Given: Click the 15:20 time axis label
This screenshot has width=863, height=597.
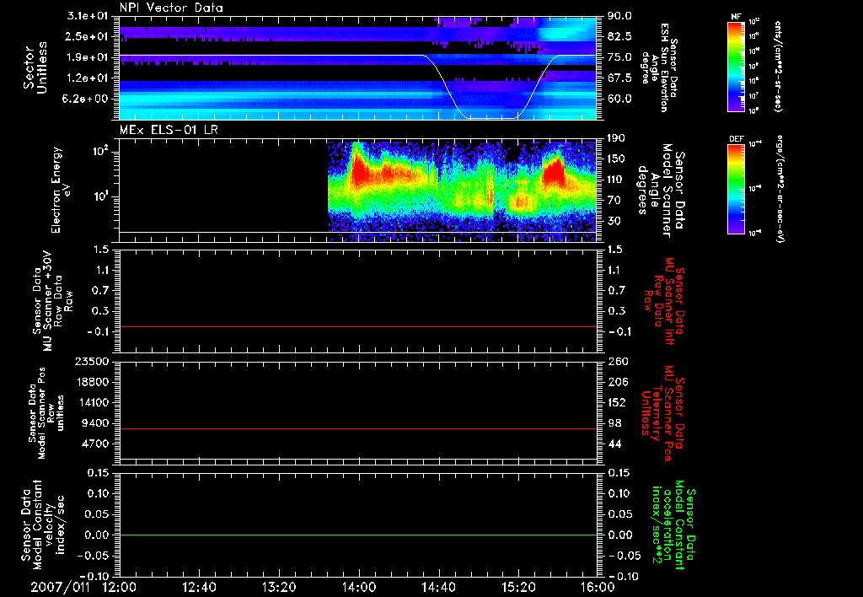Looking at the screenshot, I should coord(518,587).
